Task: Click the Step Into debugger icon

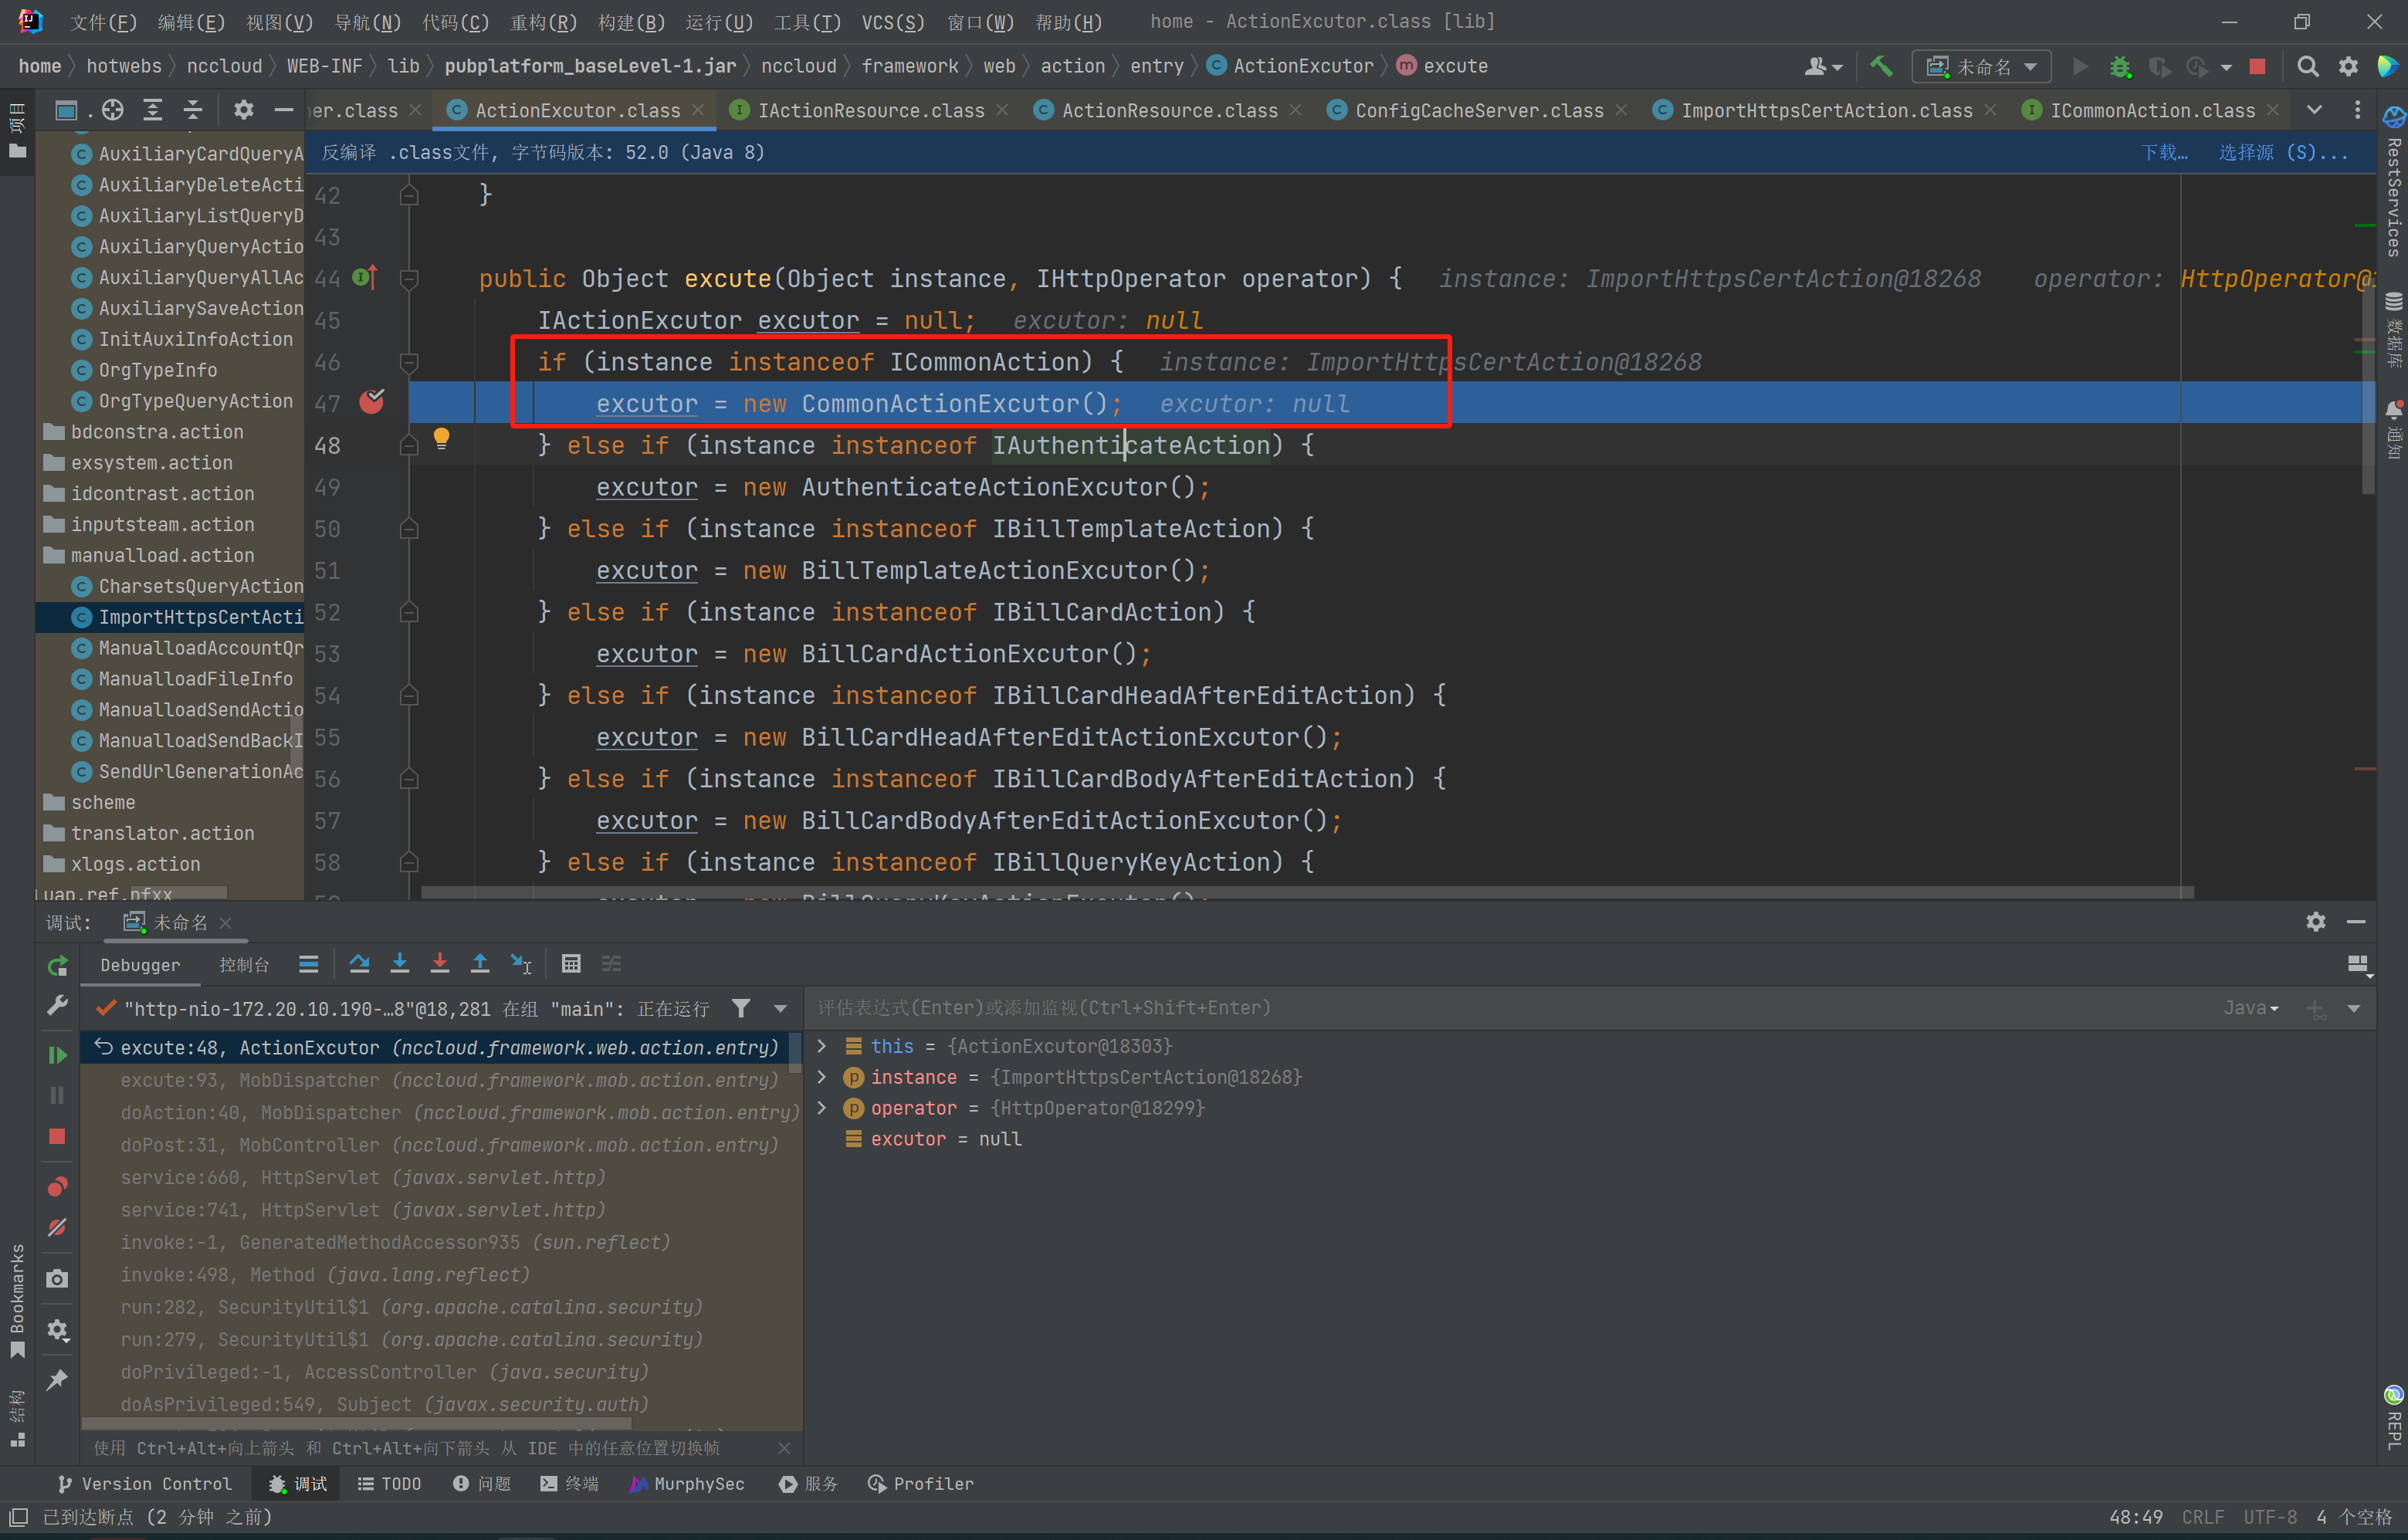Action: [x=400, y=964]
